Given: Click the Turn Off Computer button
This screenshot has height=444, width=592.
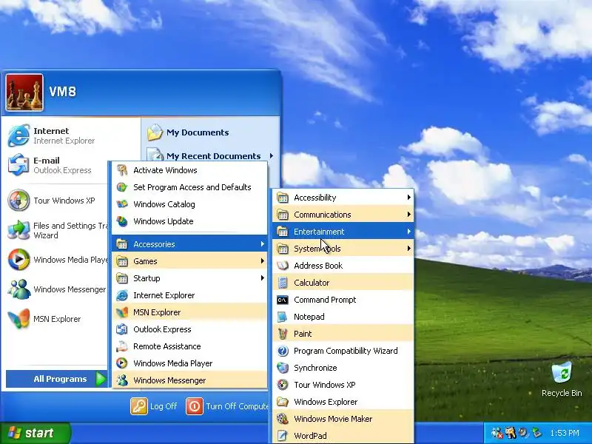Looking at the screenshot, I should point(227,406).
